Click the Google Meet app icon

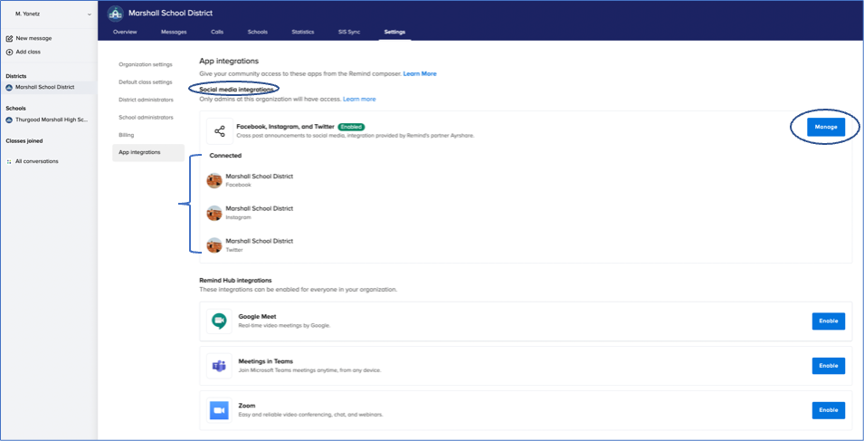tap(219, 321)
